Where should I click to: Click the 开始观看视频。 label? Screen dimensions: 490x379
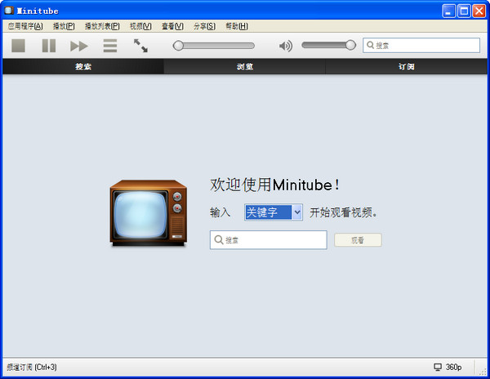[344, 212]
